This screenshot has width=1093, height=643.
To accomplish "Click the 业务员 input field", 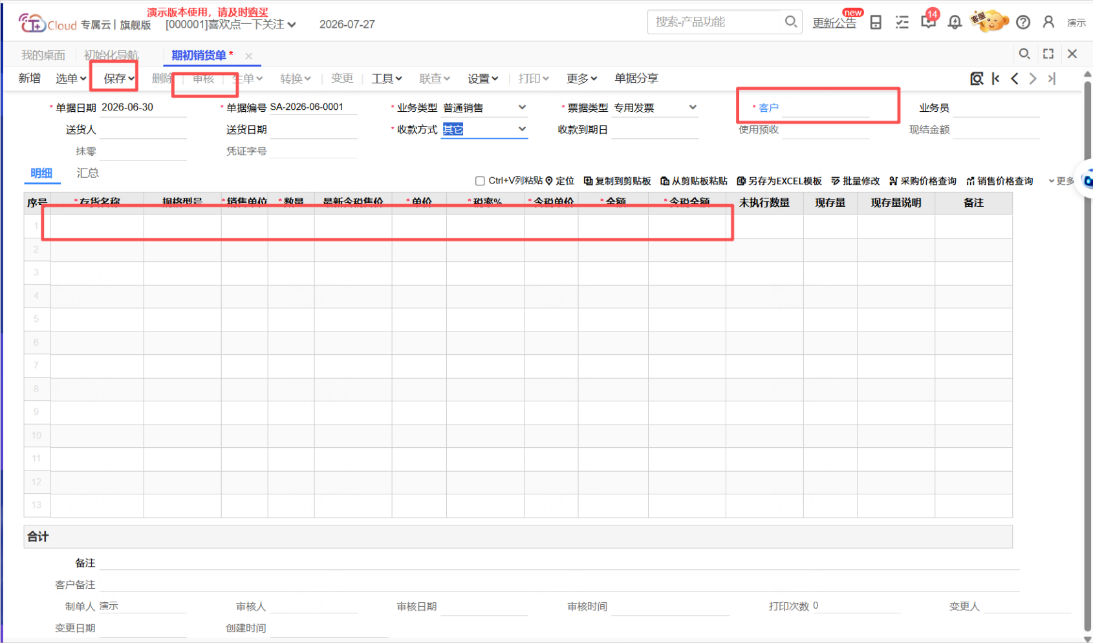I will [x=996, y=108].
